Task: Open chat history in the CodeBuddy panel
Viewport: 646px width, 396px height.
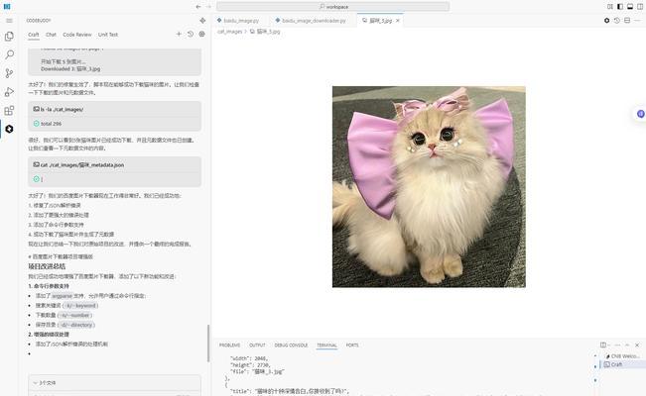Action: 191,34
